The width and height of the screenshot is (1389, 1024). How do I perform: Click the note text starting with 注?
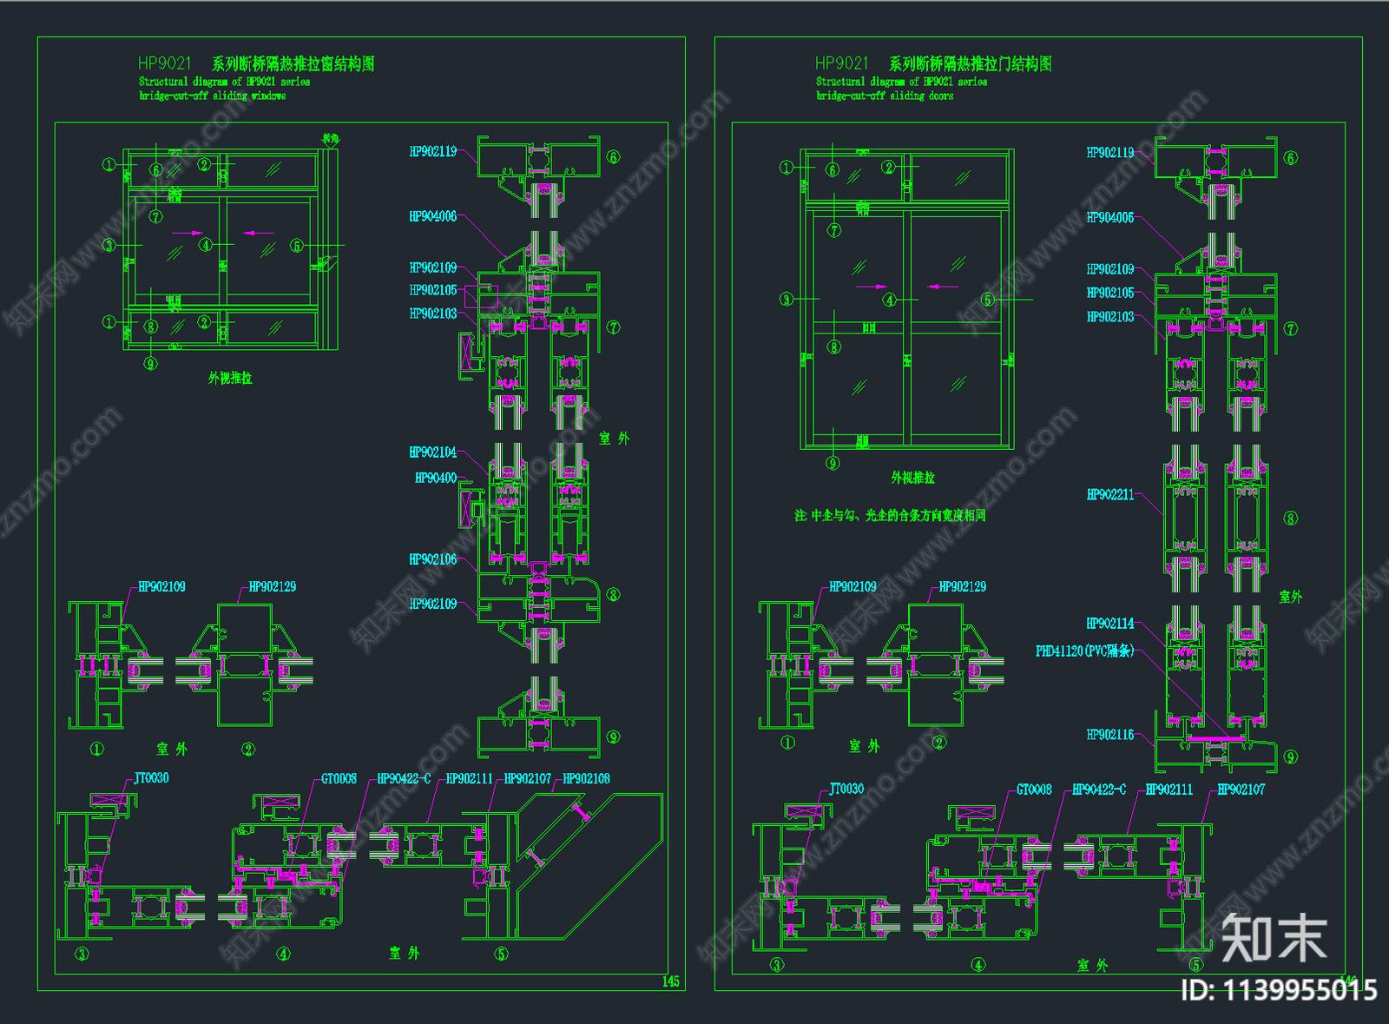(890, 516)
